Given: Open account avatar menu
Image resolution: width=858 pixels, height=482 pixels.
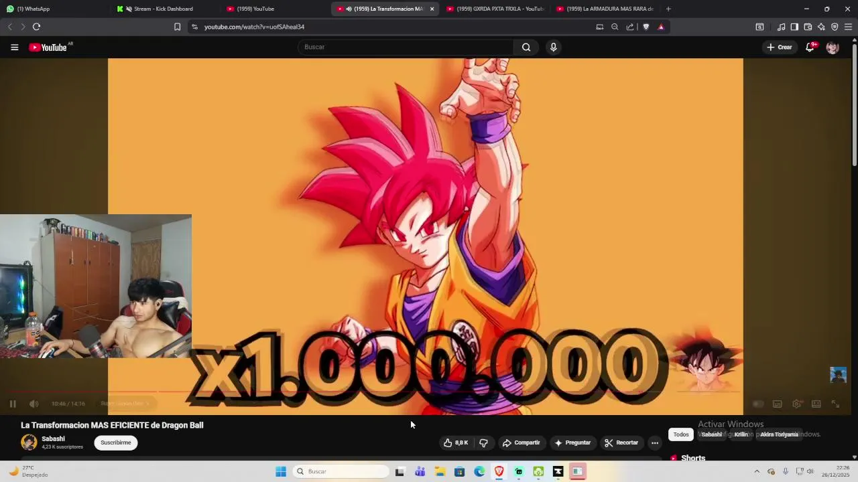Looking at the screenshot, I should (833, 48).
